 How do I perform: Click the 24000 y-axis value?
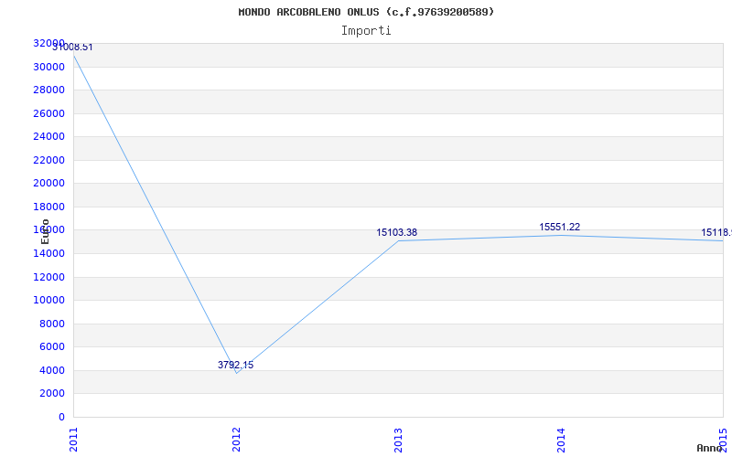(x=48, y=136)
